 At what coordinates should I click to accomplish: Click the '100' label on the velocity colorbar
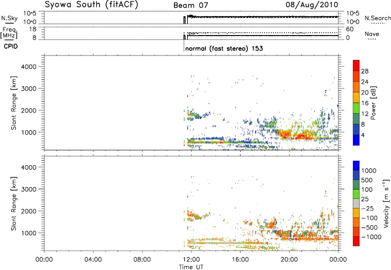(x=367, y=190)
